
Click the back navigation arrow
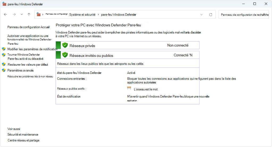(5, 15)
